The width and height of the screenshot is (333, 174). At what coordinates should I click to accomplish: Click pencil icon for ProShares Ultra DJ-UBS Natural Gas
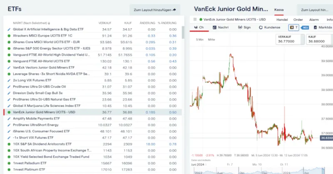point(9,99)
